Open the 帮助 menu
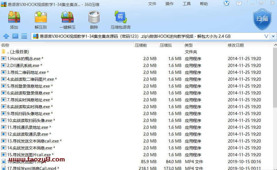This screenshot has width=277, height=170. pyautogui.click(x=204, y=4)
